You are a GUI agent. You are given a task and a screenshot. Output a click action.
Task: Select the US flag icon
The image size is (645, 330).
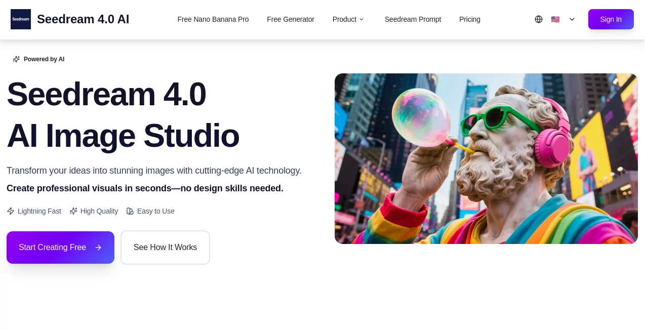pos(555,19)
